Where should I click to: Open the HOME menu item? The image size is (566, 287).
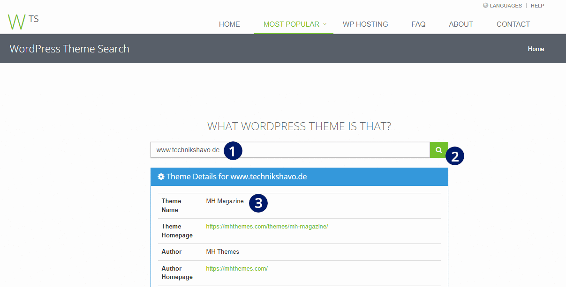[229, 24]
